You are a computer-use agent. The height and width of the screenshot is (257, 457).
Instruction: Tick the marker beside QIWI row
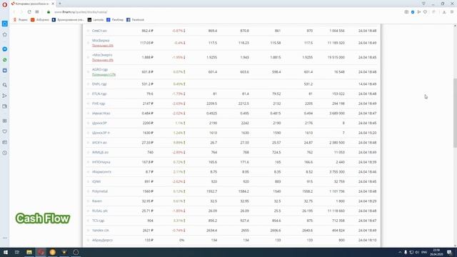click(x=88, y=181)
